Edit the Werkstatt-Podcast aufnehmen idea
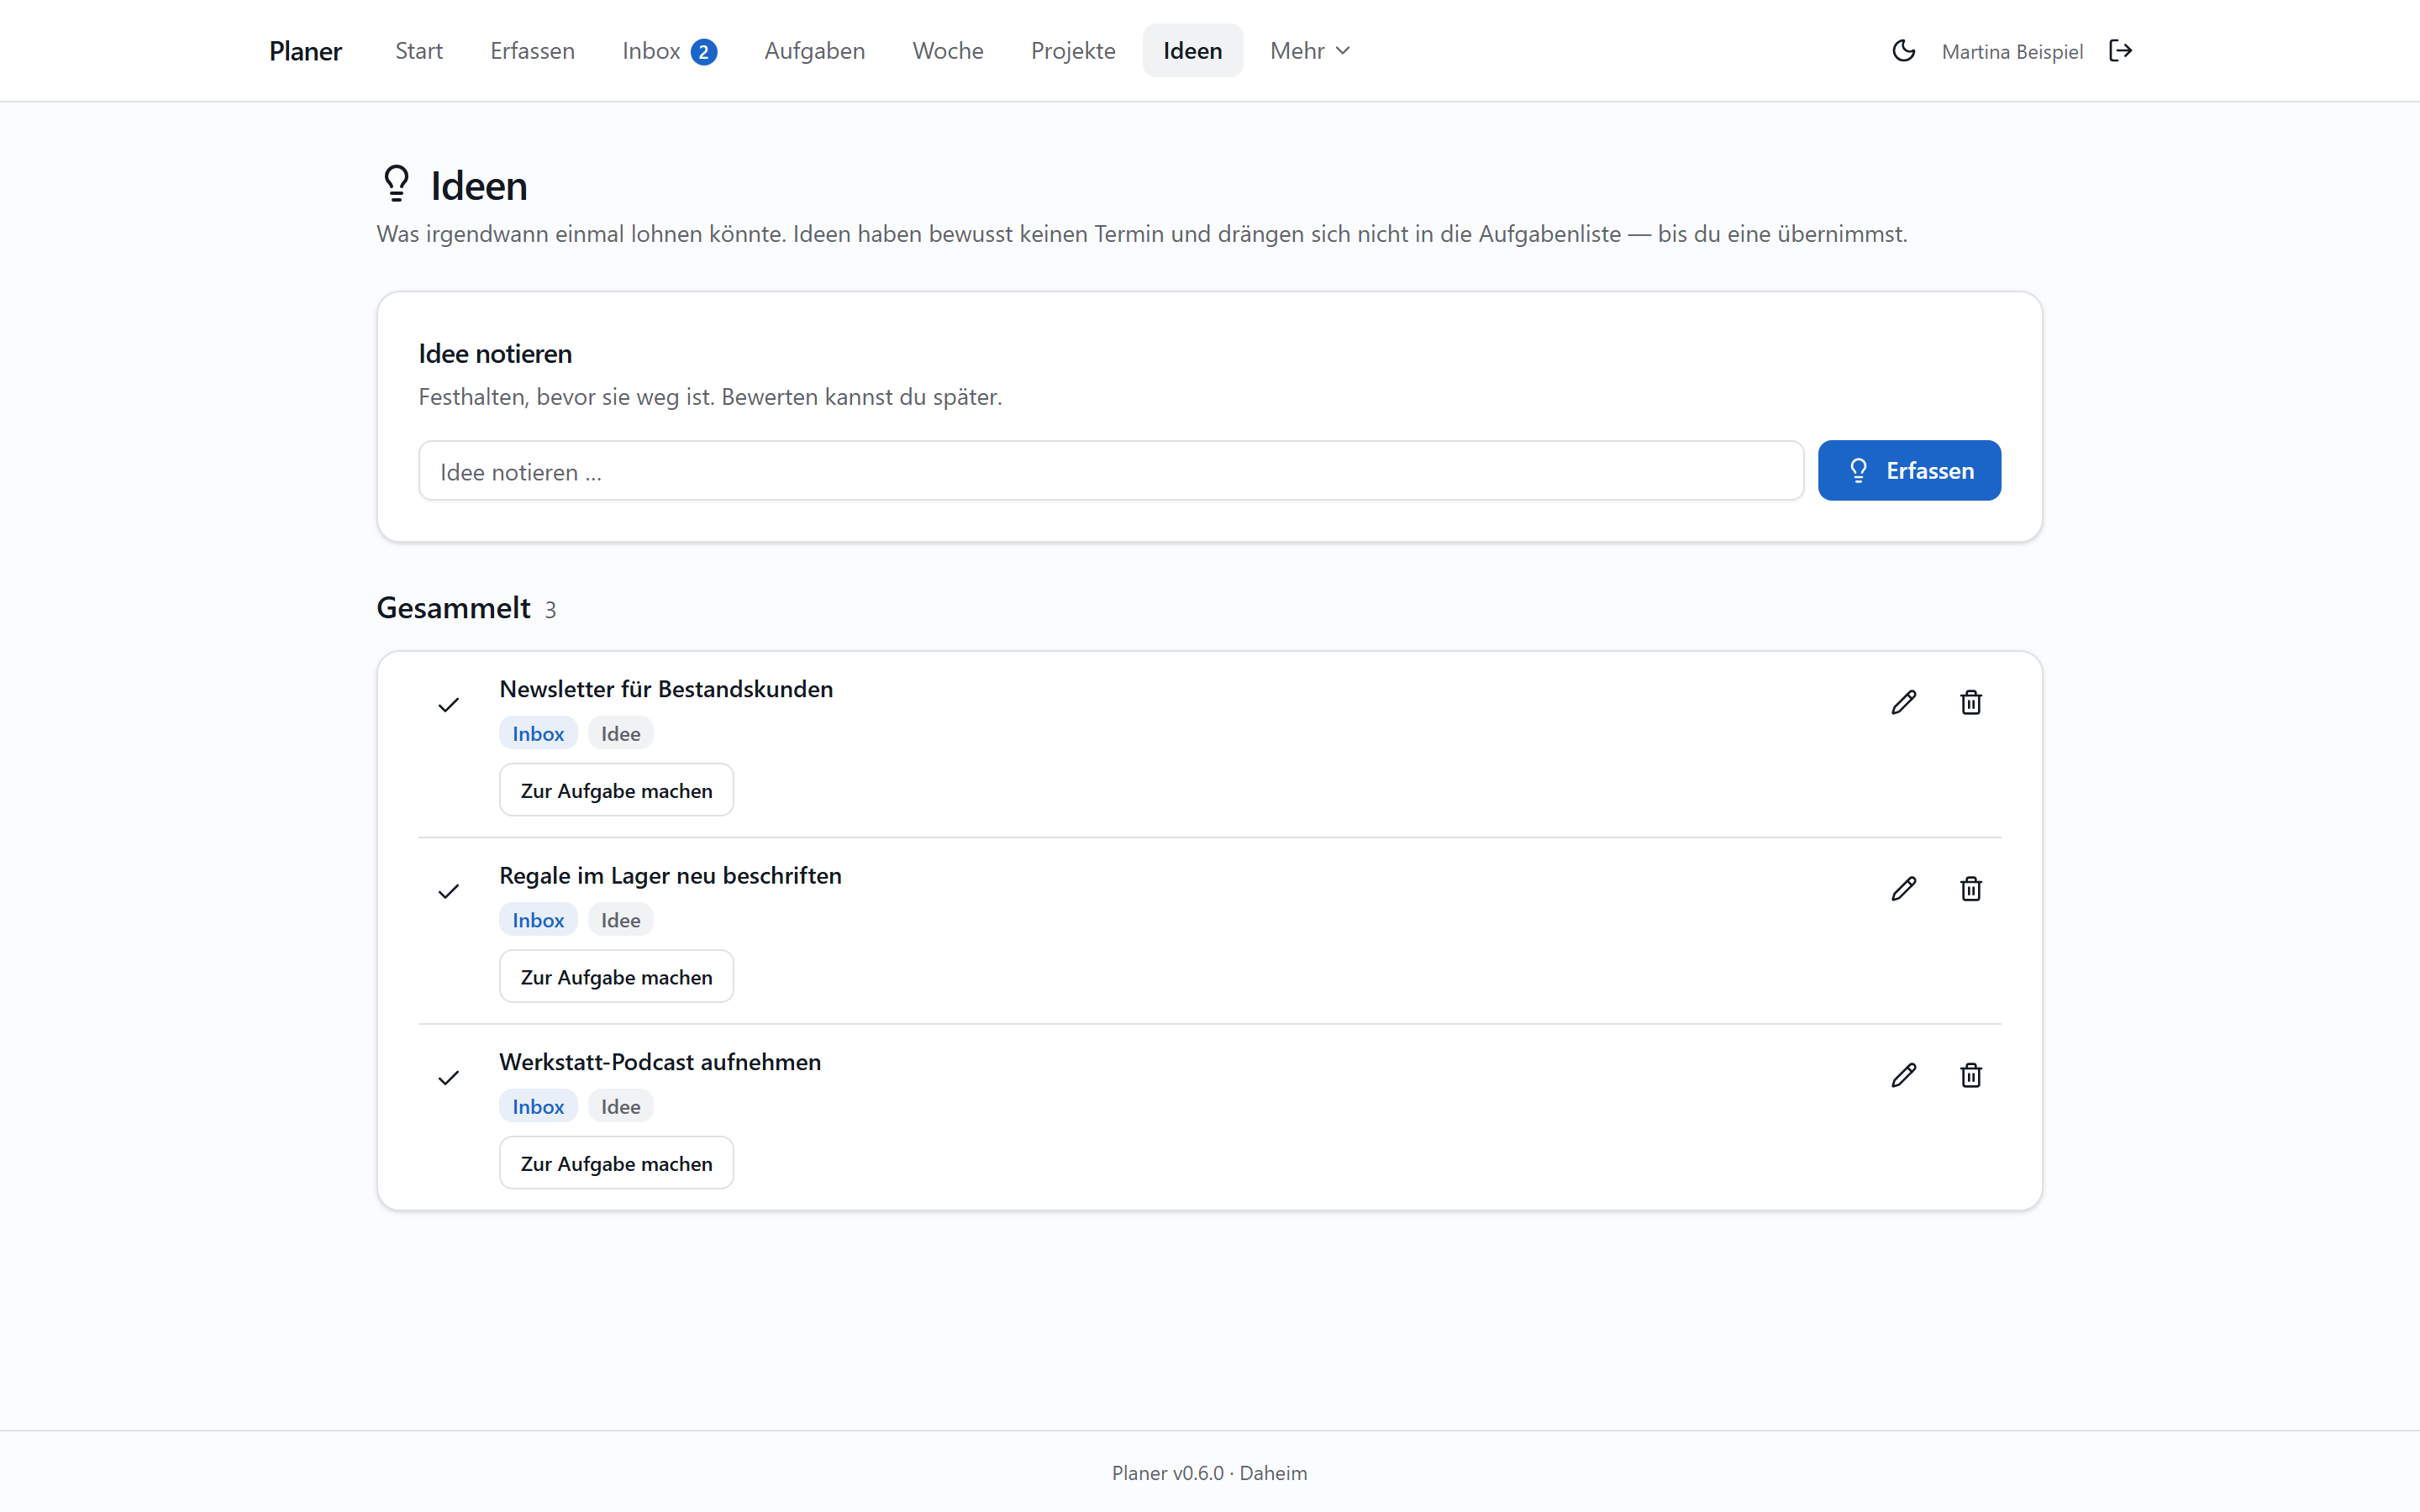Screen dimensions: 2420x1512 click(1904, 1075)
